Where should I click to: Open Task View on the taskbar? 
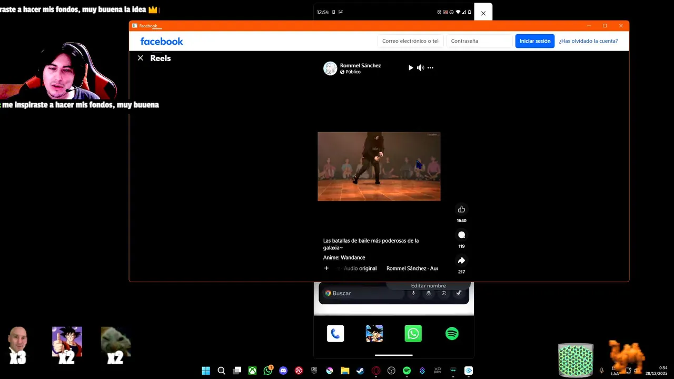[x=237, y=371]
